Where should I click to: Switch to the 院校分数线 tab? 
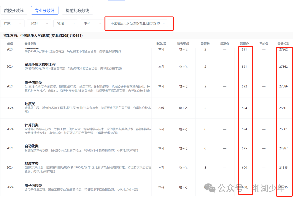(x=14, y=11)
